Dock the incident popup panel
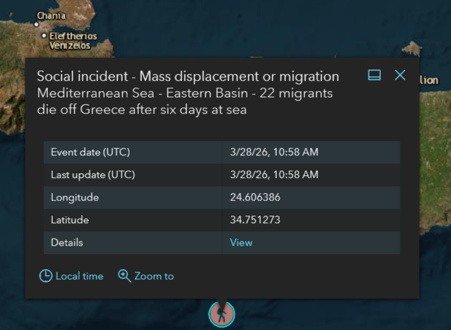Image resolution: width=451 pixels, height=330 pixels. (374, 75)
